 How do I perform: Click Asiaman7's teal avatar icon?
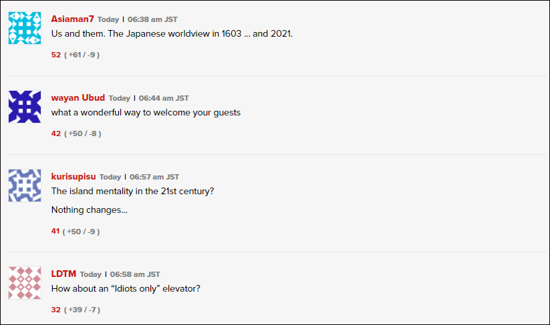coord(25,28)
